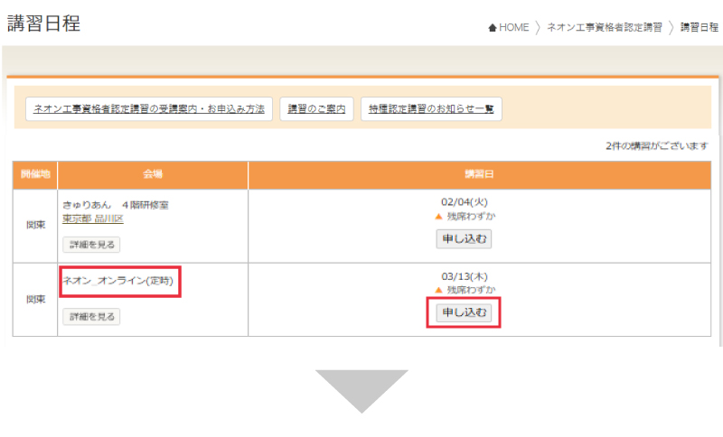The height and width of the screenshot is (437, 723).
Task: Select the ネオン_オンライン(定時) venue name
Action: 118,281
